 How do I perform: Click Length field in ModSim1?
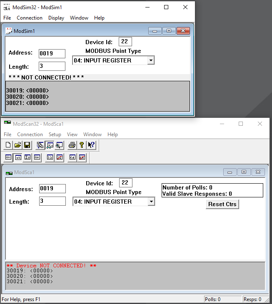coord(52,66)
